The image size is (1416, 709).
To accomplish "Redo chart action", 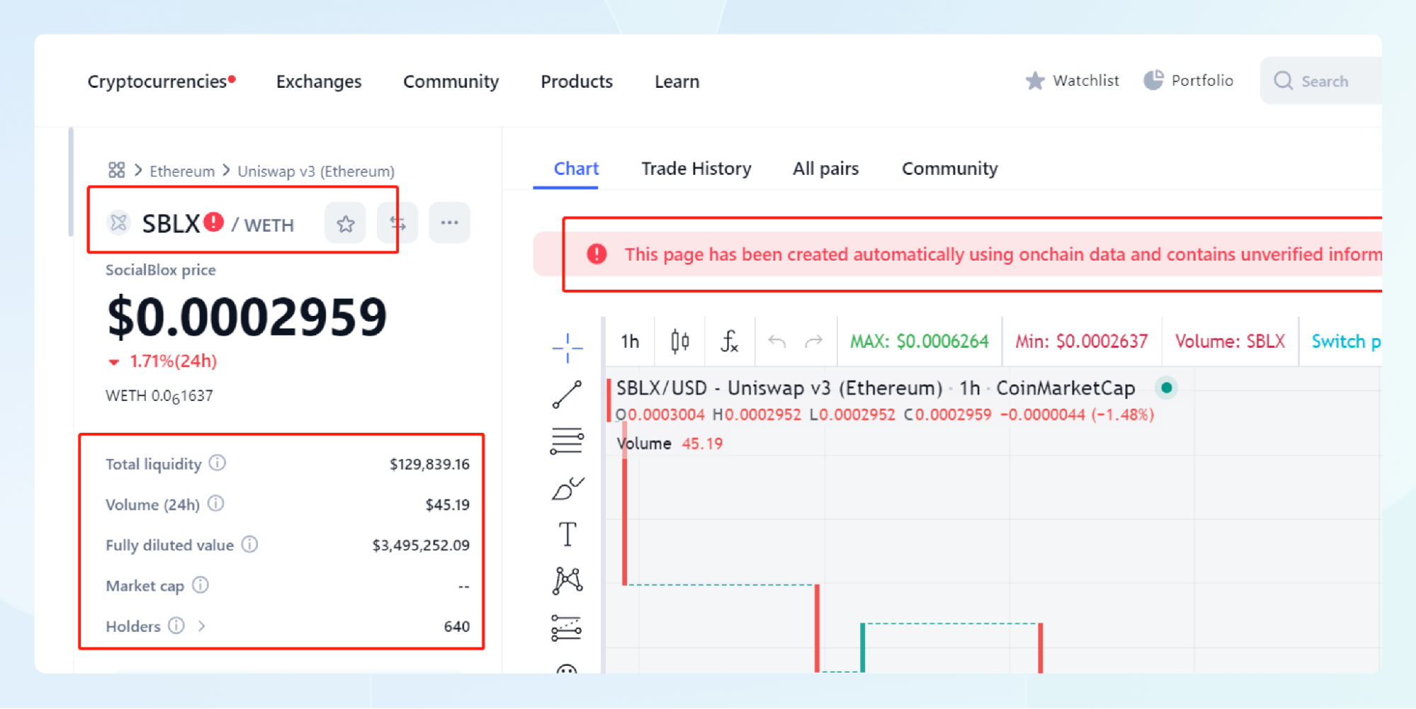I will pyautogui.click(x=814, y=341).
